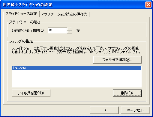Click スライドショーの速さ group heading

coord(25,22)
